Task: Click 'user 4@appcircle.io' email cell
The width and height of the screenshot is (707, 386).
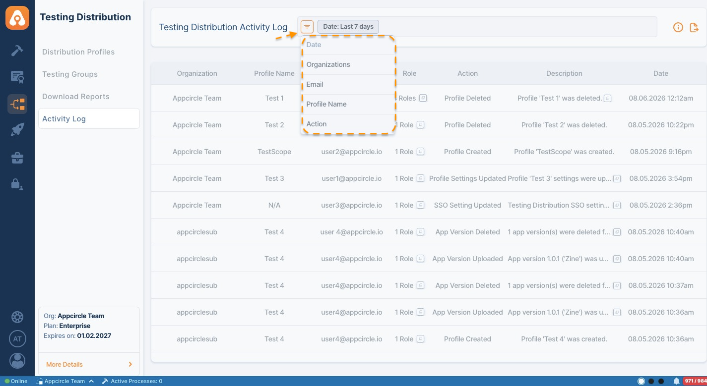Action: click(x=352, y=232)
